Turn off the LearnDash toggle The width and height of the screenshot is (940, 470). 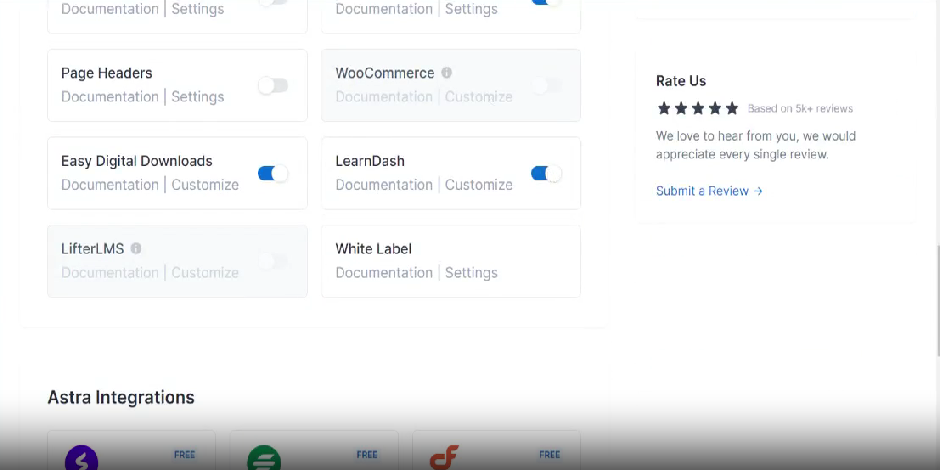[546, 173]
